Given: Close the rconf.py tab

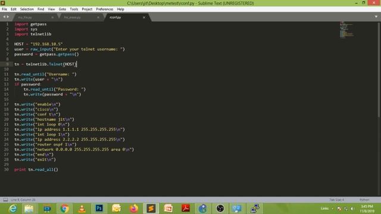Looking at the screenshot, I should pyautogui.click(x=144, y=17).
